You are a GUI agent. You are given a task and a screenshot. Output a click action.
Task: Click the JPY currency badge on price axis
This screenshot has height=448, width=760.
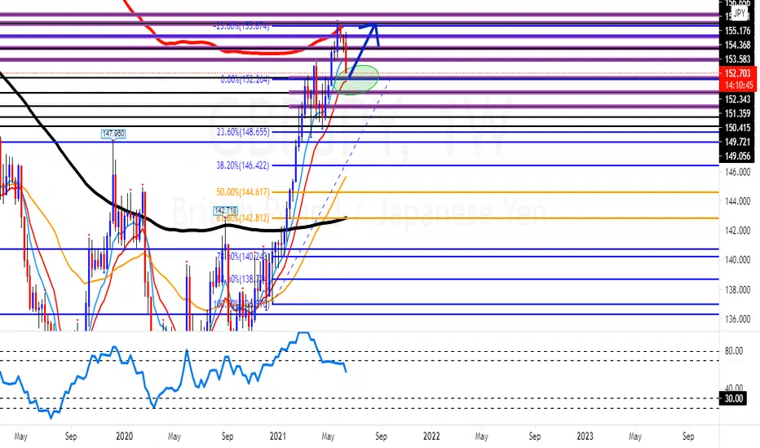point(739,14)
